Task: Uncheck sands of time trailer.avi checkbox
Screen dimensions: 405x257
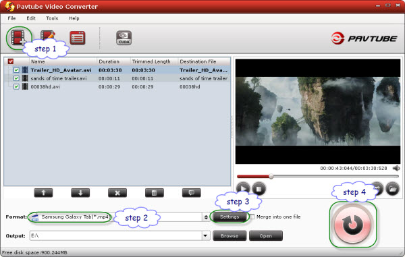Action: 16,78
